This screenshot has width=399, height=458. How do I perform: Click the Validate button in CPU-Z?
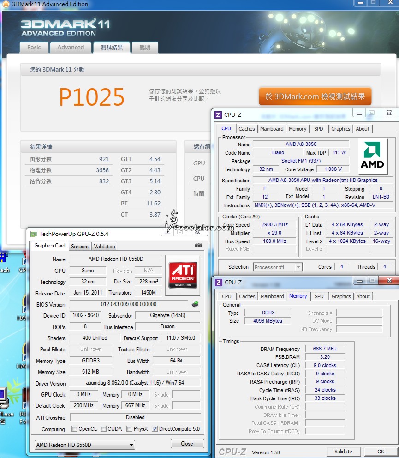pos(343,452)
